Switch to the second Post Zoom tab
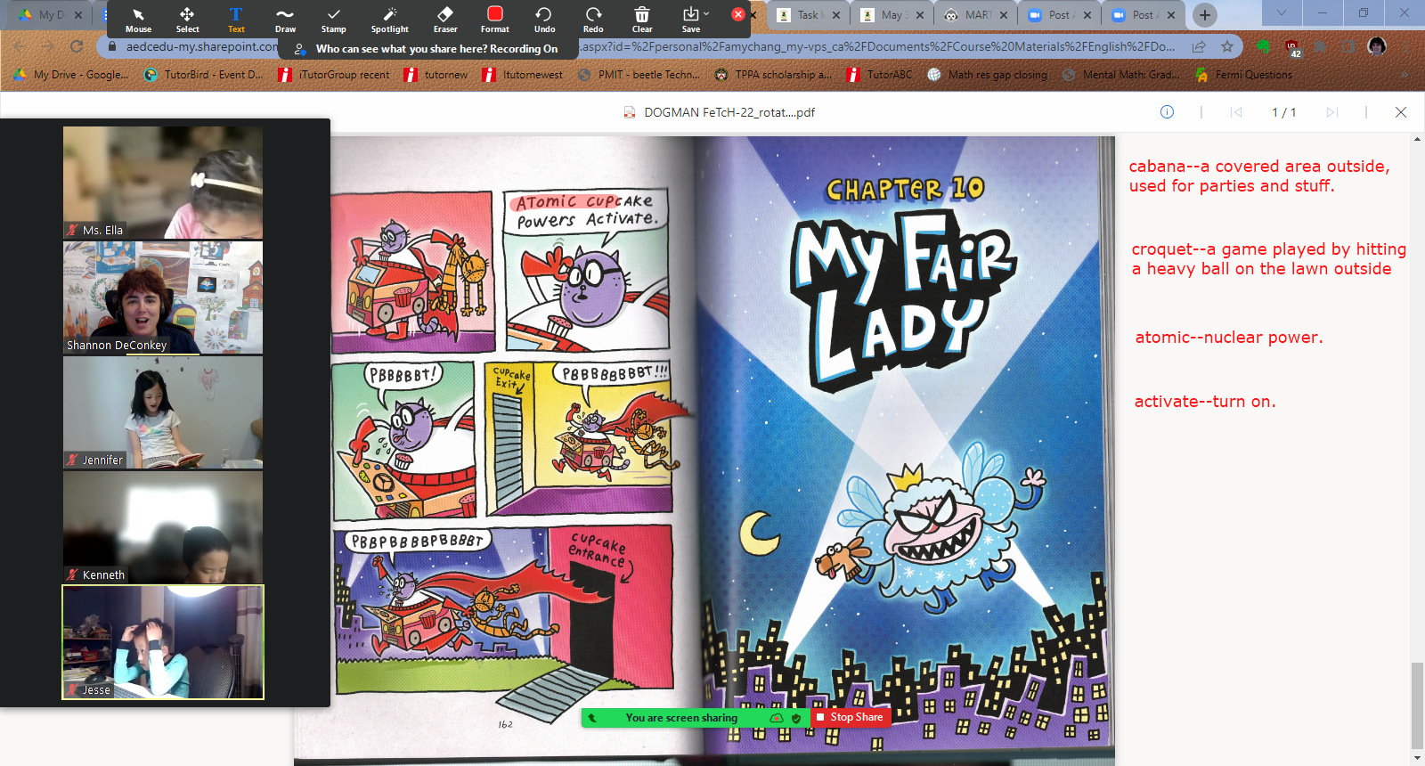1425x766 pixels. point(1142,15)
